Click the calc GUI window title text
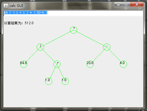The height and width of the screenshot is (111, 147). [x=16, y=6]
